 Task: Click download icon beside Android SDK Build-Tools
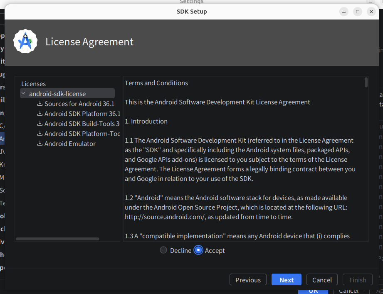click(40, 124)
